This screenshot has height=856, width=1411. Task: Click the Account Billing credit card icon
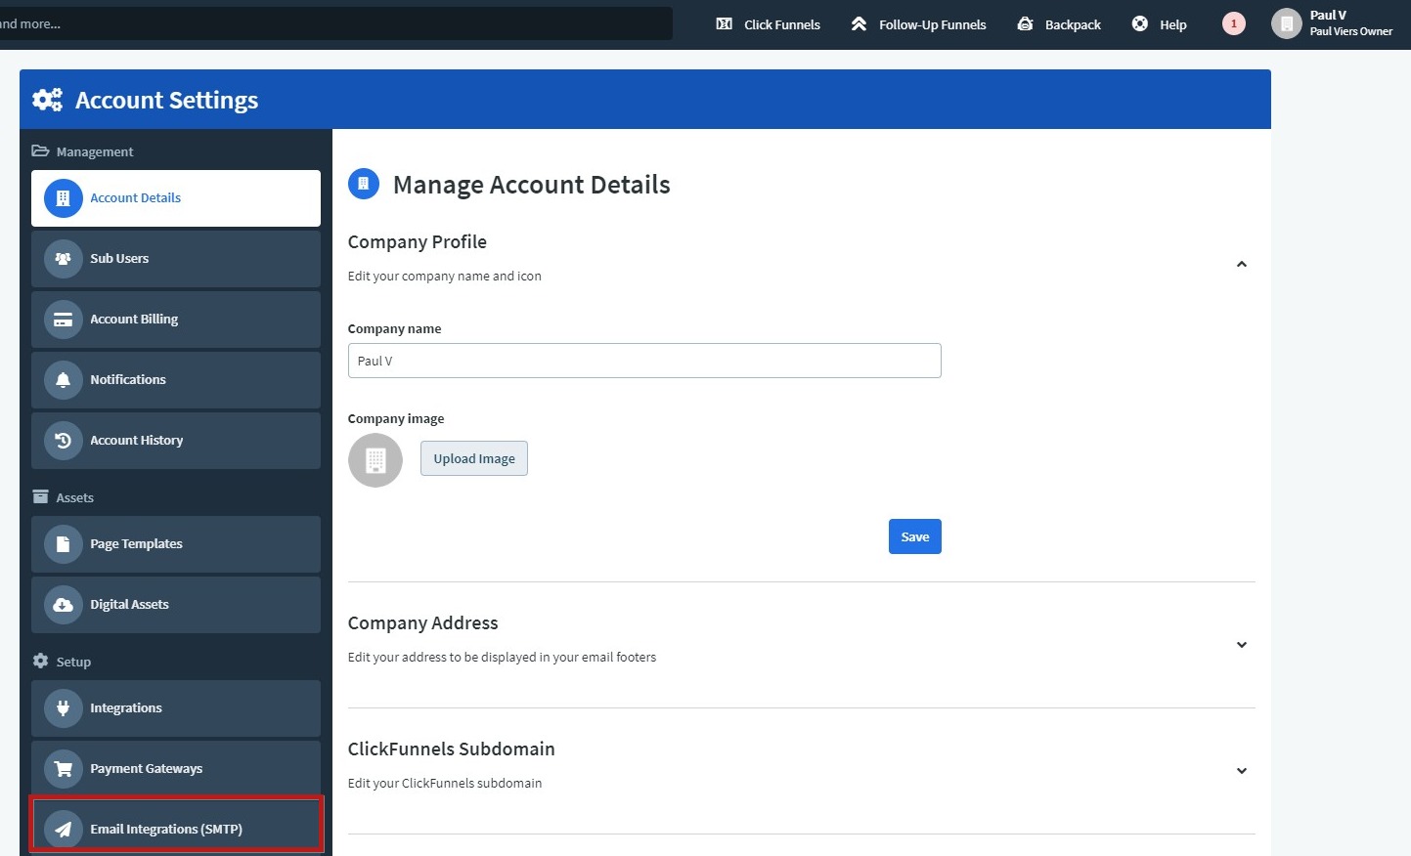(x=64, y=320)
